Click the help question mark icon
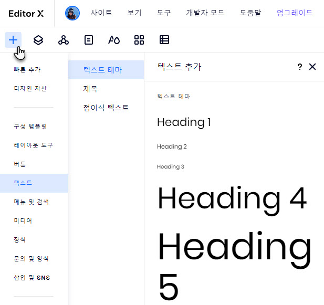The height and width of the screenshot is (305, 324). pos(300,67)
